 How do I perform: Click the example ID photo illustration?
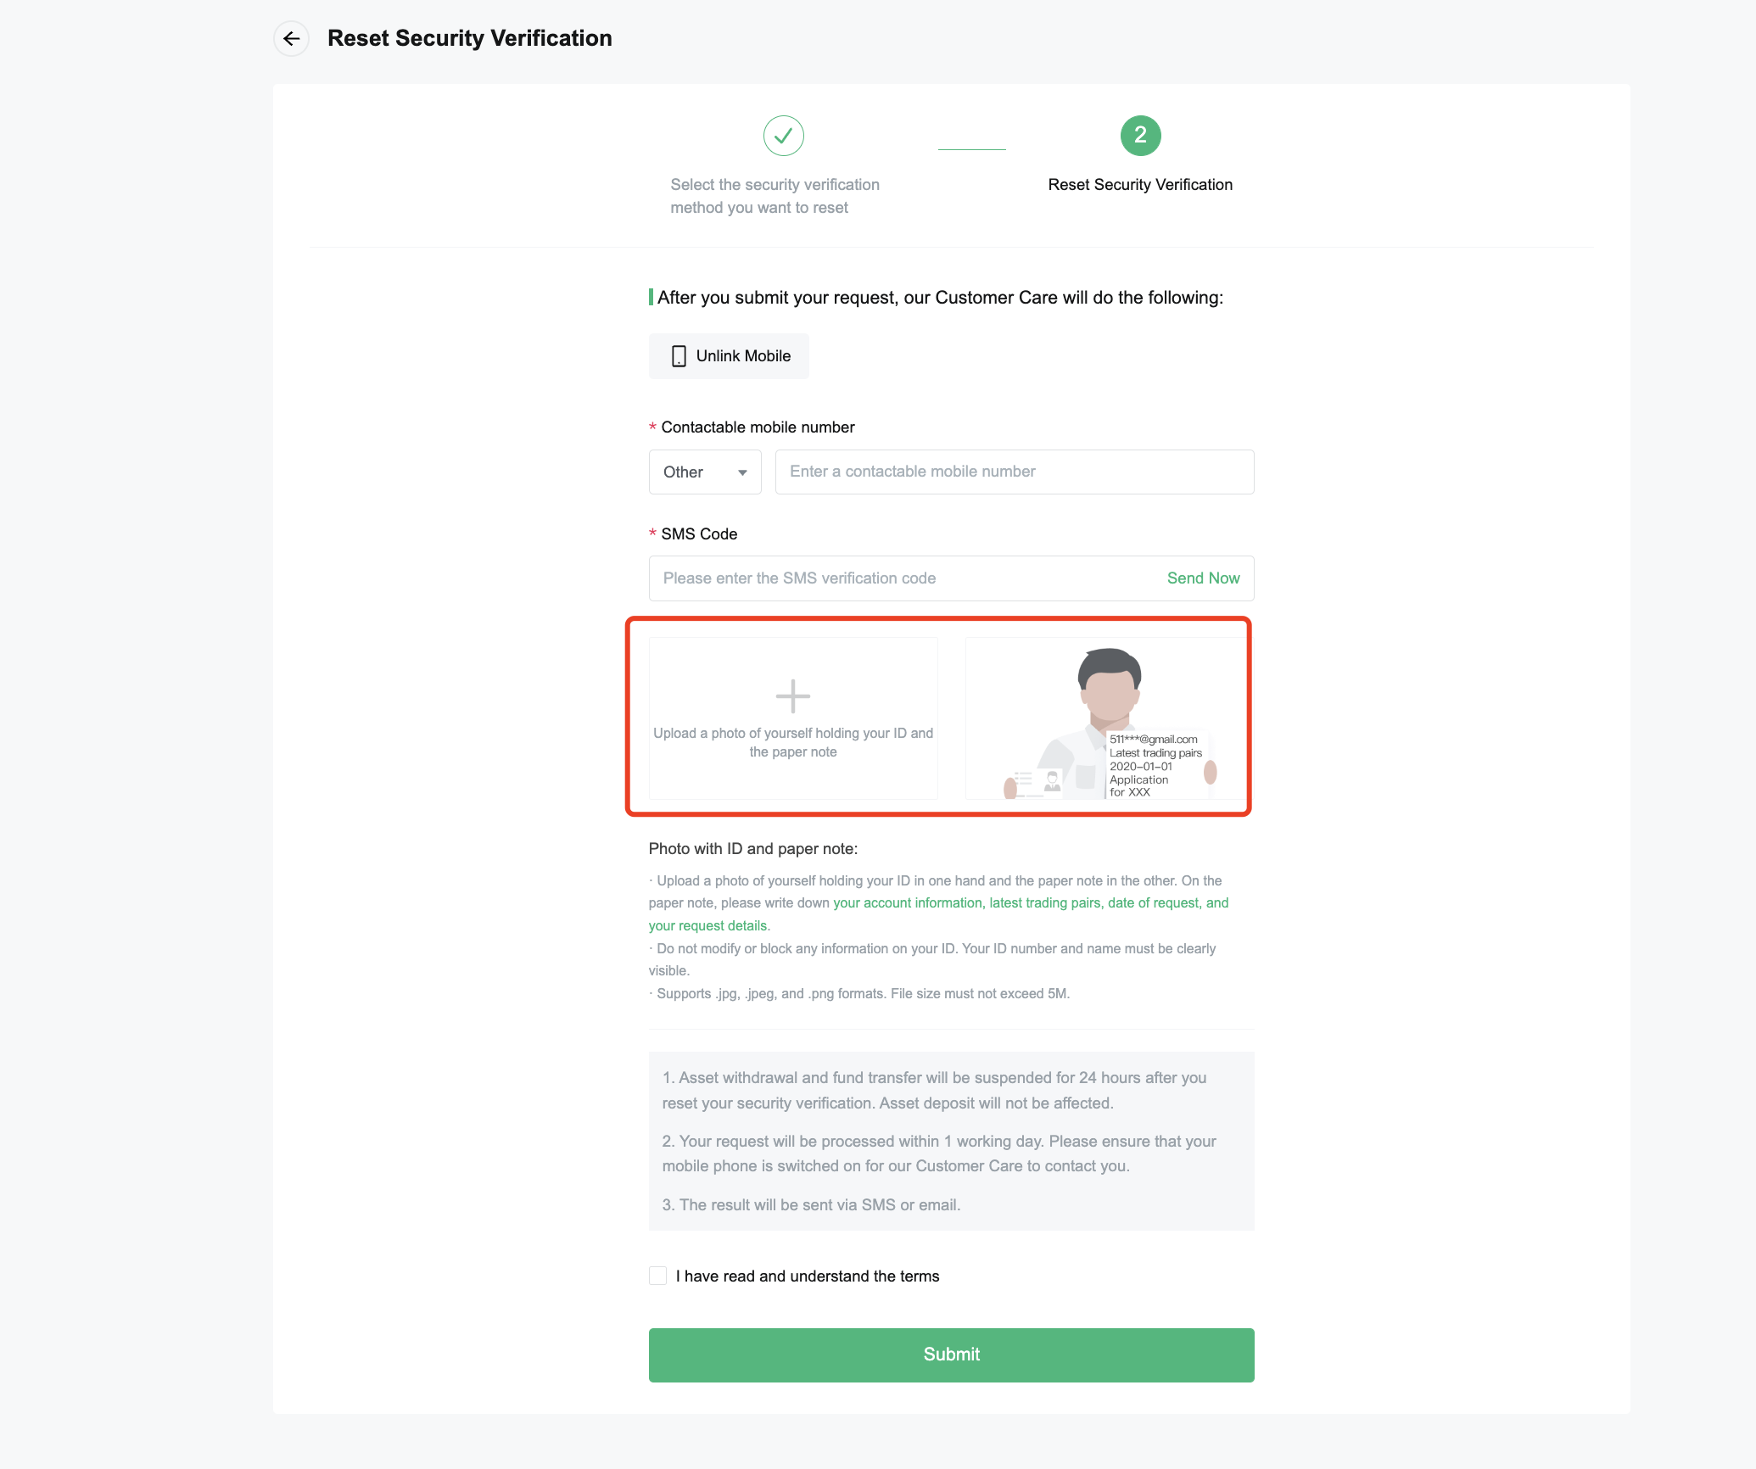pos(1104,719)
